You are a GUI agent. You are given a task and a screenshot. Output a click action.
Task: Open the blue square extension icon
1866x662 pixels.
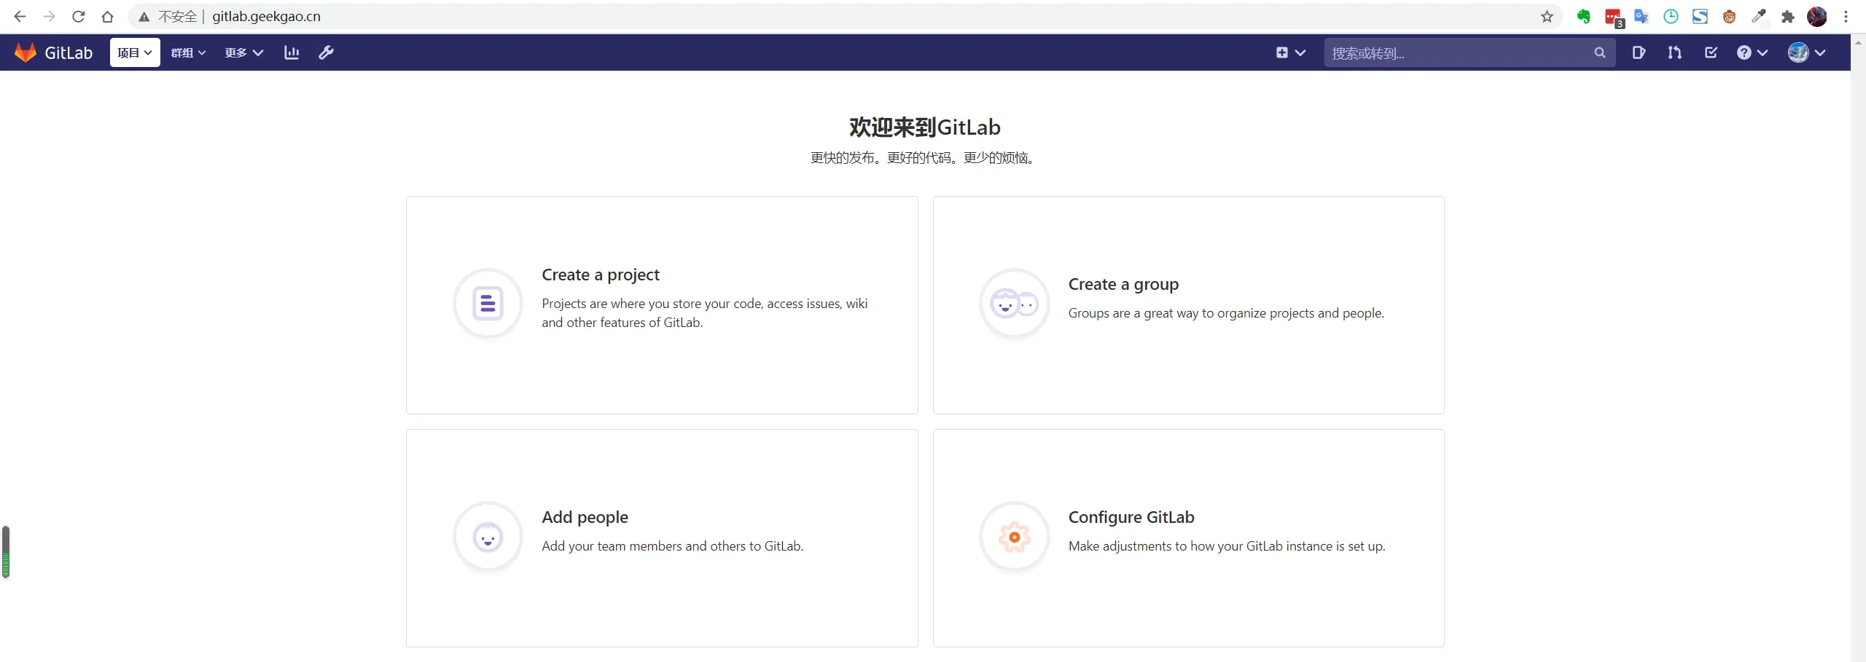[x=1700, y=16]
